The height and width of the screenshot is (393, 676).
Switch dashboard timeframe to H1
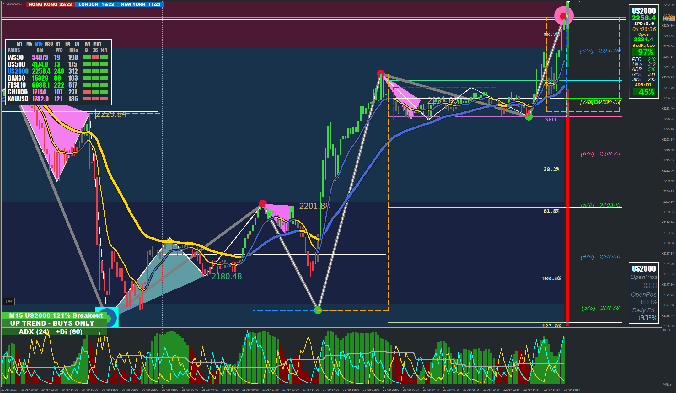58,44
